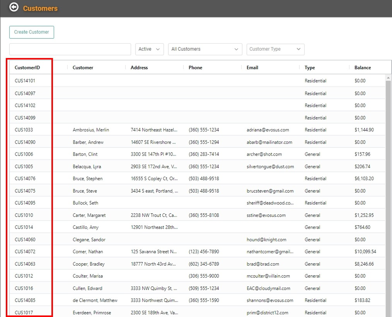
Task: Click the Address column header
Action: 139,68
